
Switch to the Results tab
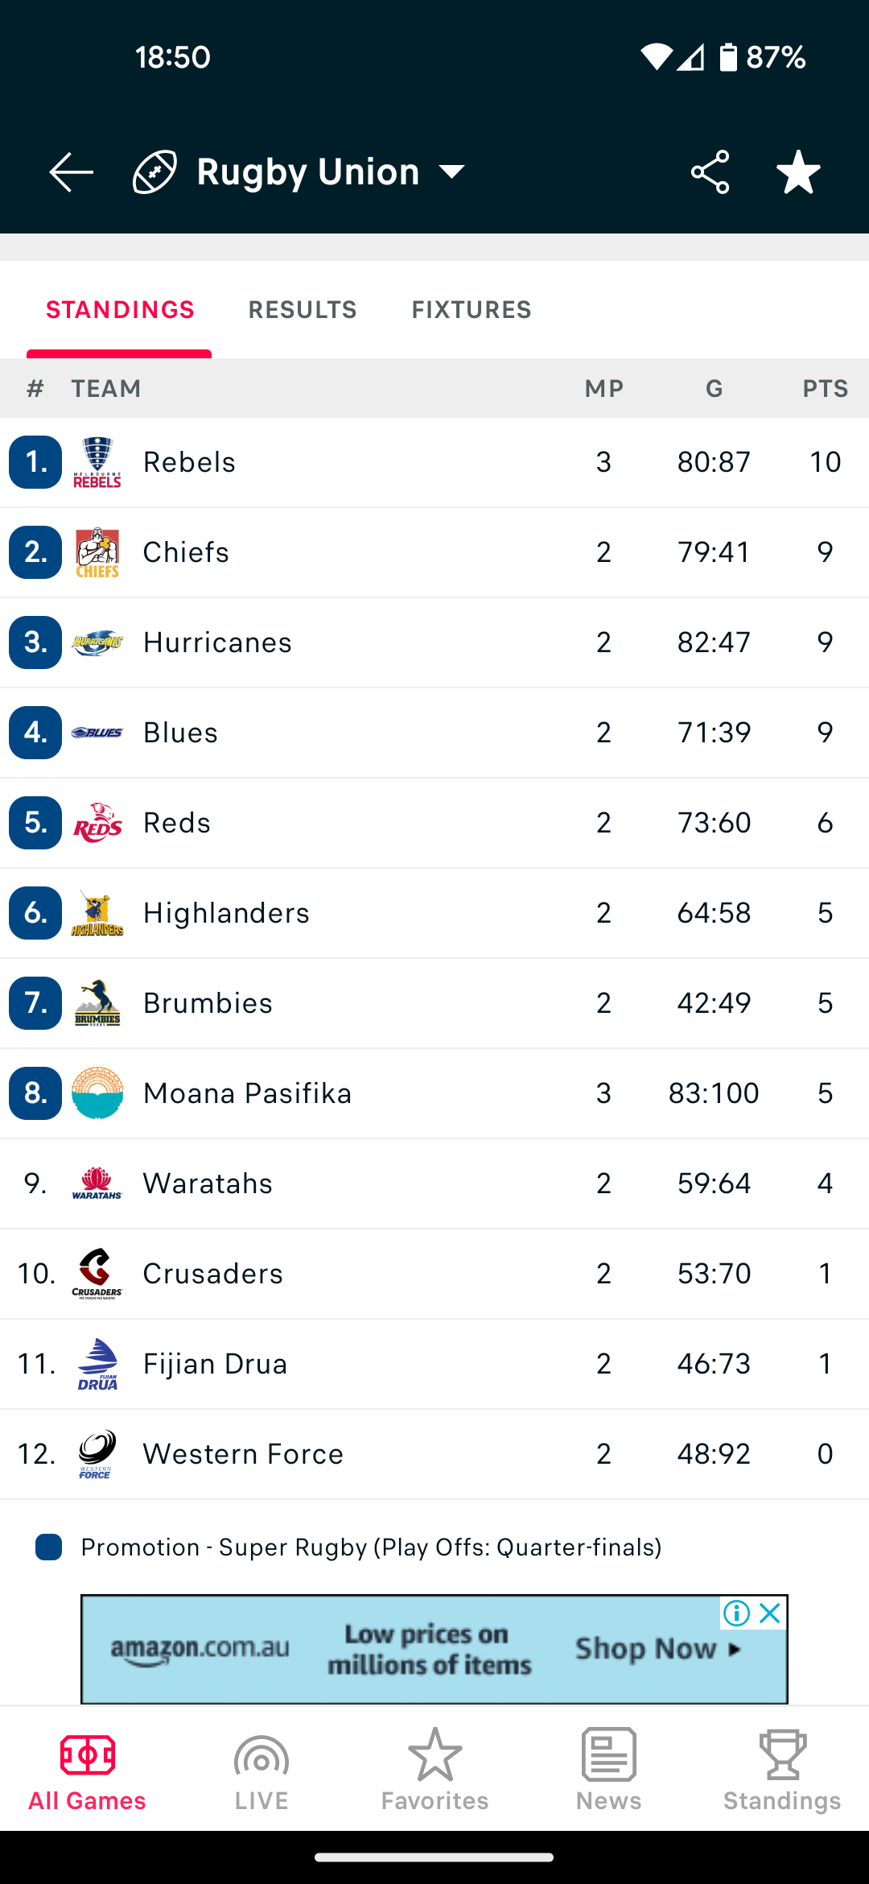(x=303, y=310)
